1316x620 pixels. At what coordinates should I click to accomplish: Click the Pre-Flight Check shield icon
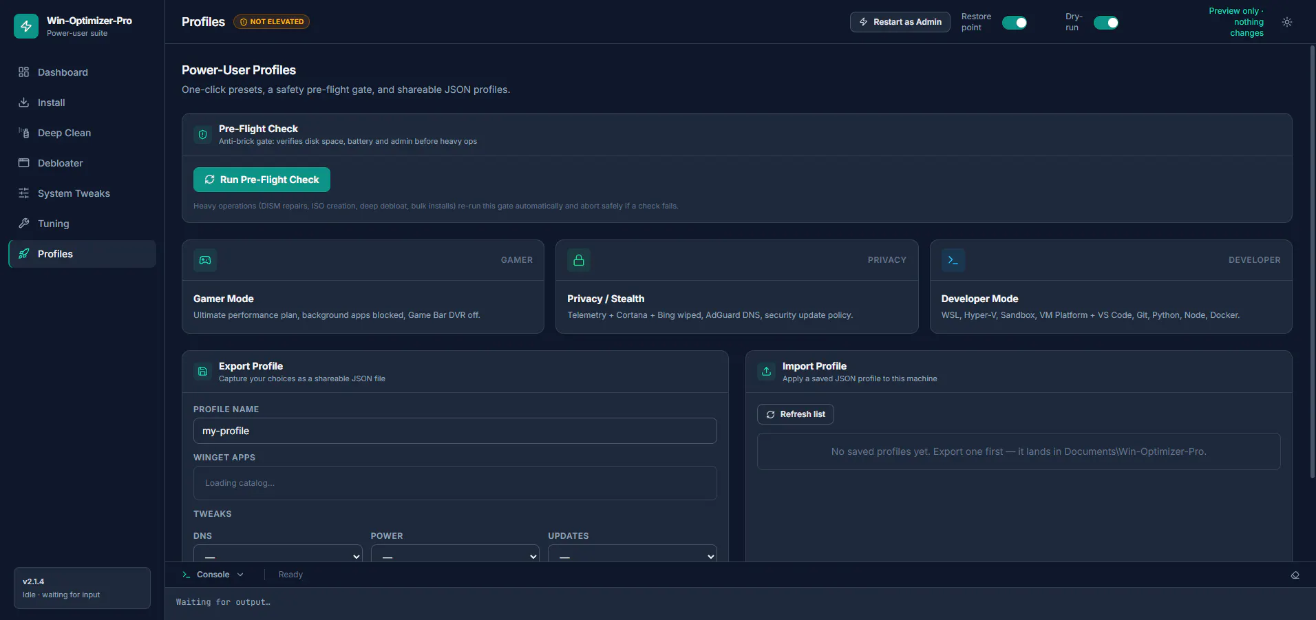pyautogui.click(x=202, y=135)
